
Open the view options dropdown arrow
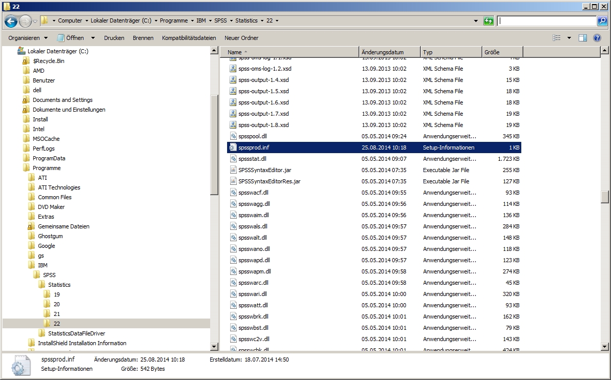click(x=569, y=38)
